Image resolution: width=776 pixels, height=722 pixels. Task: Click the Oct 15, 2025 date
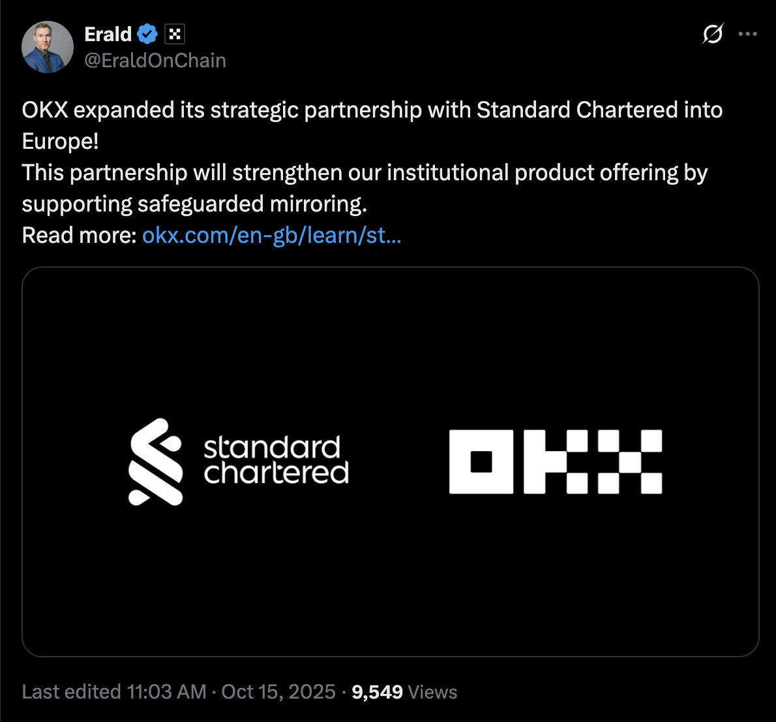coord(278,692)
